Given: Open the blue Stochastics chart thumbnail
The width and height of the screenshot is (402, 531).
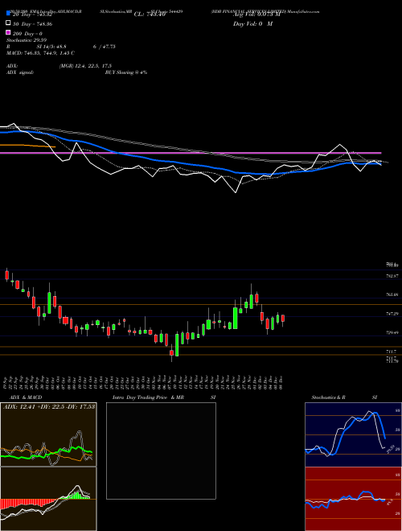Looking at the screenshot, I should coord(353,434).
